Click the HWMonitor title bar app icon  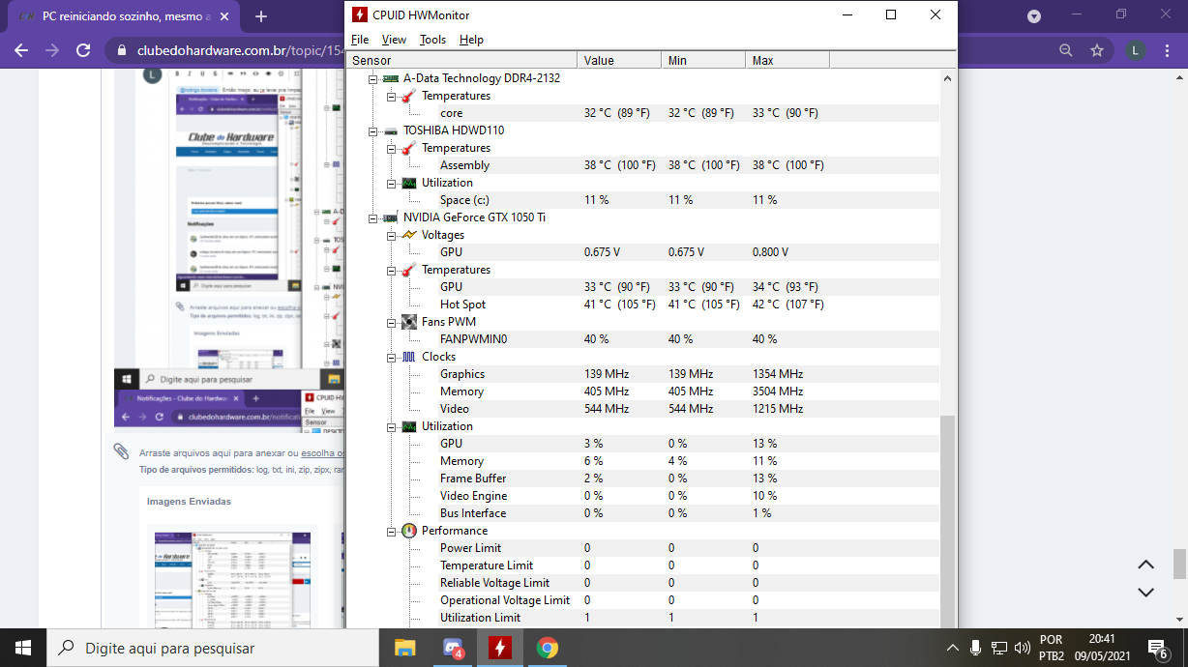pos(360,14)
